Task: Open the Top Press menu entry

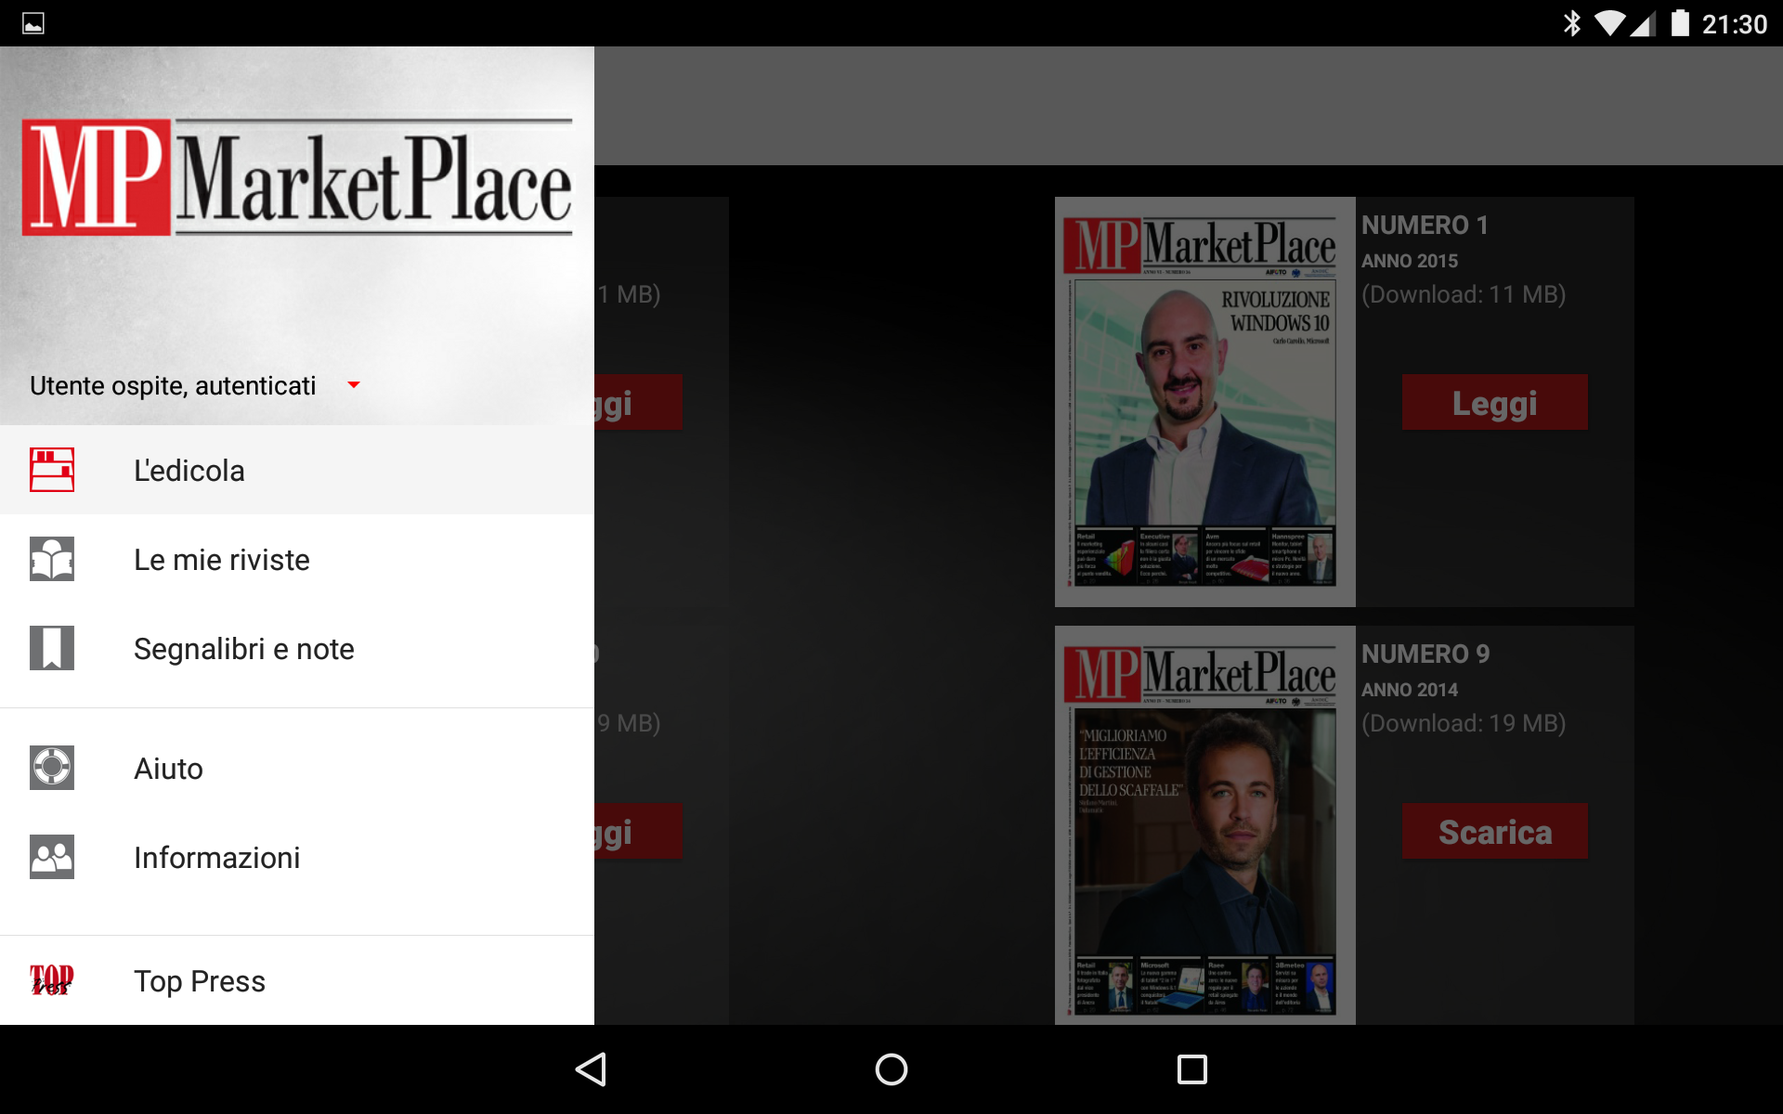Action: [x=200, y=981]
